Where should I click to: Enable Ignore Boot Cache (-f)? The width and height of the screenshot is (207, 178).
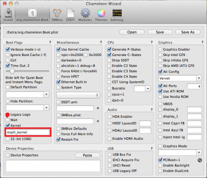[x=7, y=55]
